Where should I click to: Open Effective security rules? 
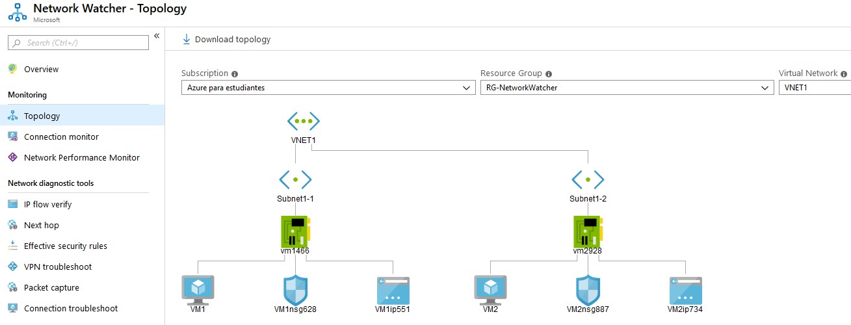tap(82, 246)
